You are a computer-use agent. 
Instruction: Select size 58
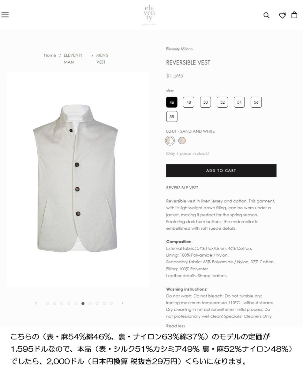coord(172,117)
